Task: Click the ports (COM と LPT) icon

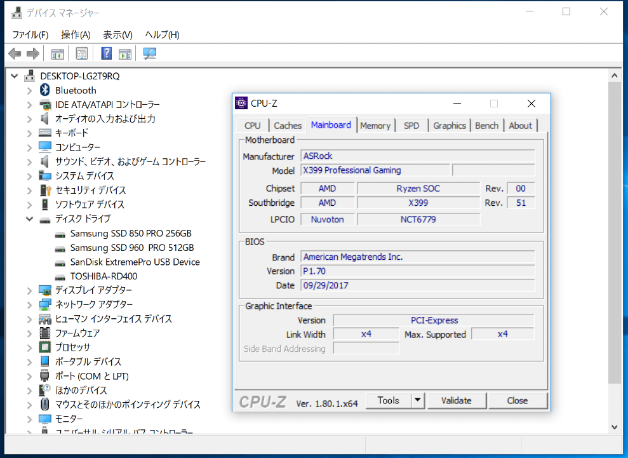Action: [45, 376]
